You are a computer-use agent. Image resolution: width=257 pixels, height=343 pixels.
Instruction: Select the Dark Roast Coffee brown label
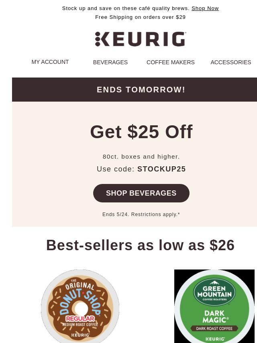click(x=214, y=329)
